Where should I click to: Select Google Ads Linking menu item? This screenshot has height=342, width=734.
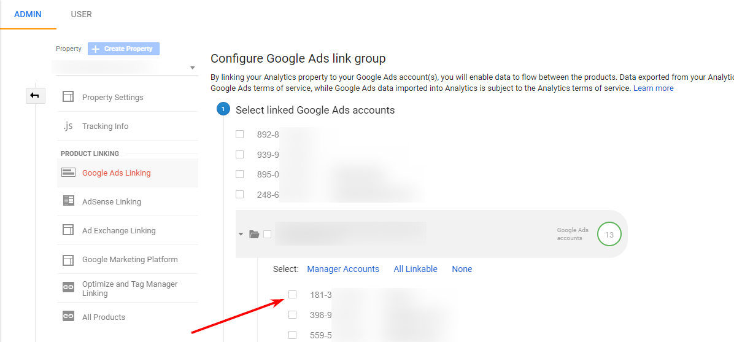117,173
